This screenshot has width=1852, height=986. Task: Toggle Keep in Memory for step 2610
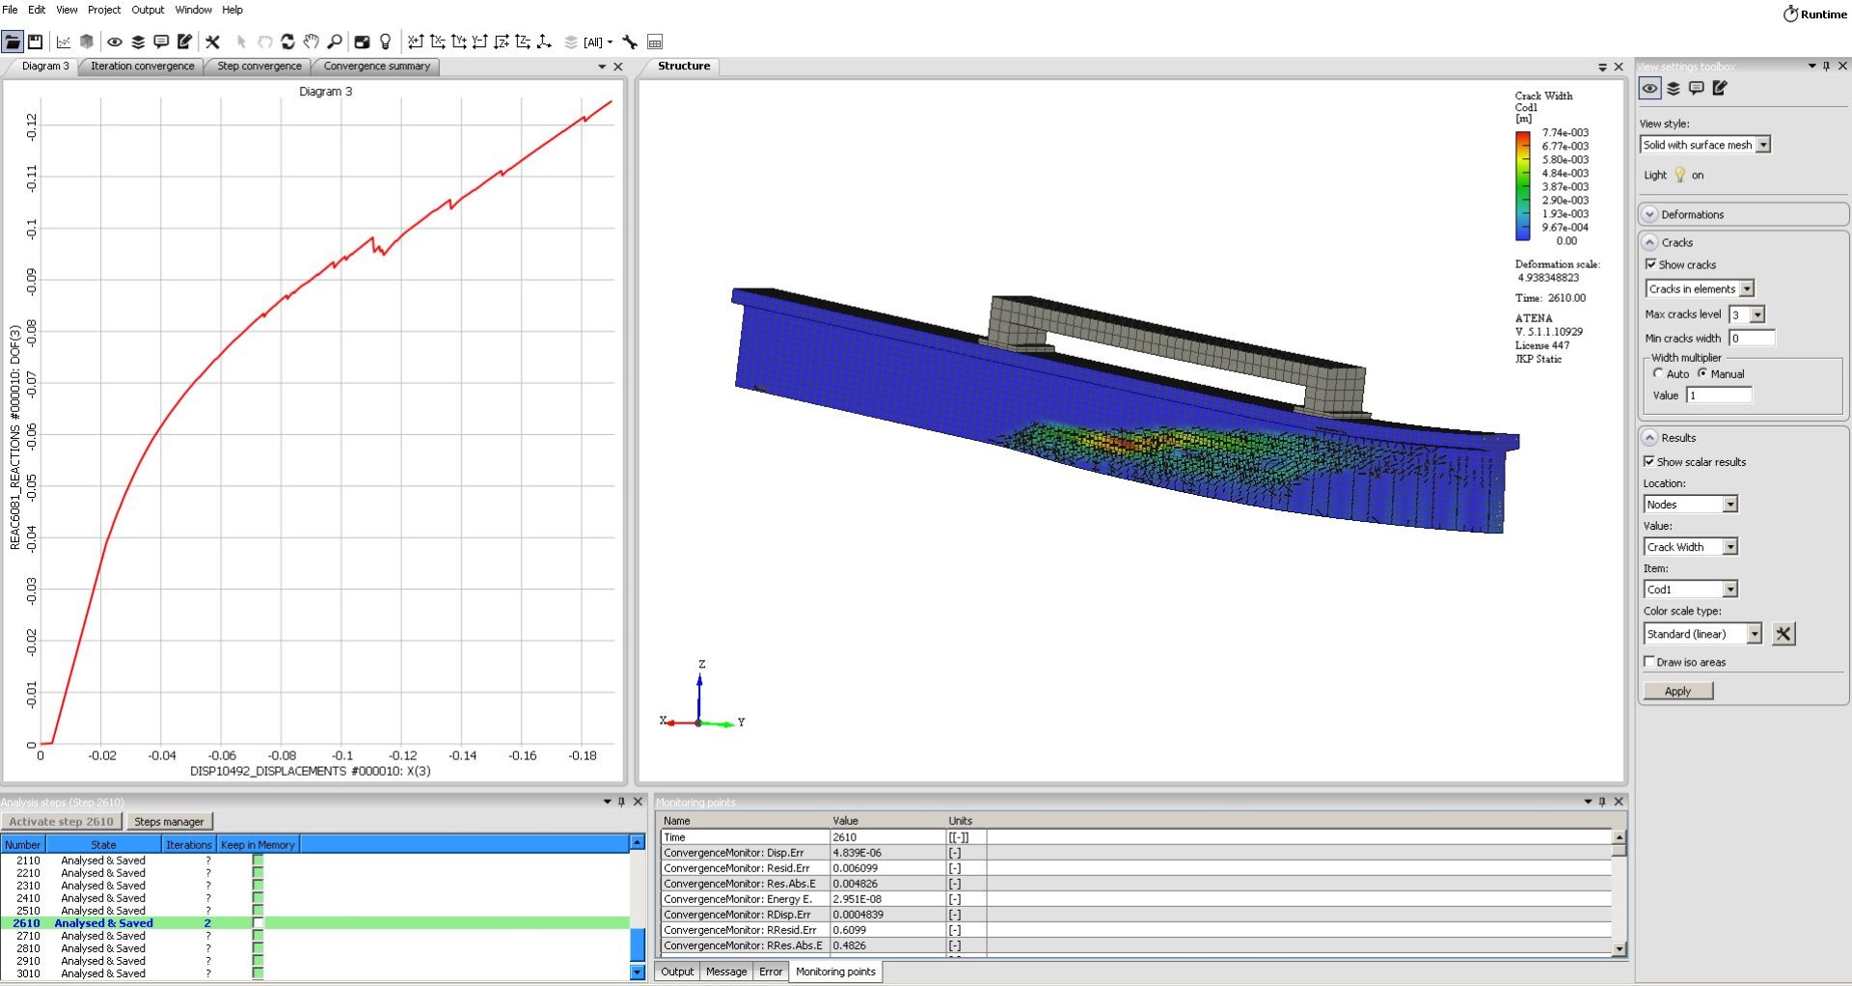pyautogui.click(x=258, y=923)
